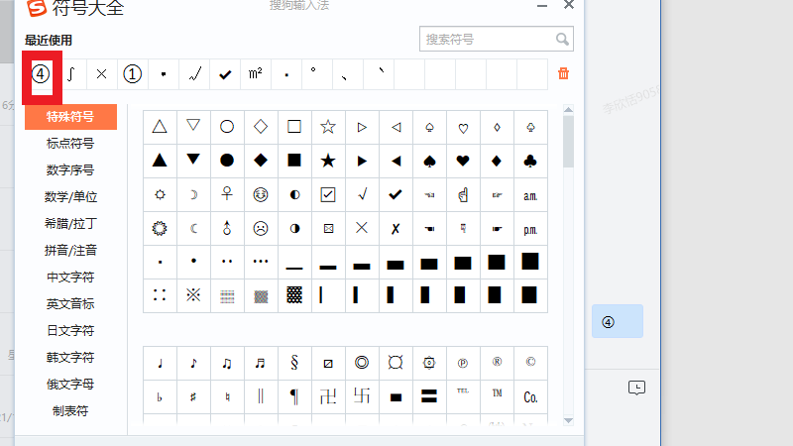Click the trash icon to clear recent symbols

(x=564, y=73)
